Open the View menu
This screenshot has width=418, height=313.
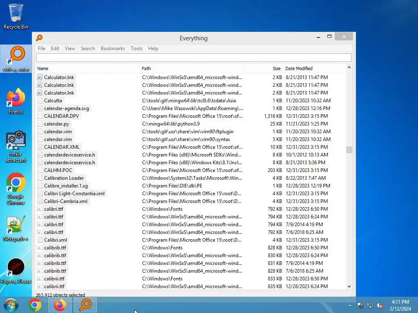pyautogui.click(x=70, y=48)
